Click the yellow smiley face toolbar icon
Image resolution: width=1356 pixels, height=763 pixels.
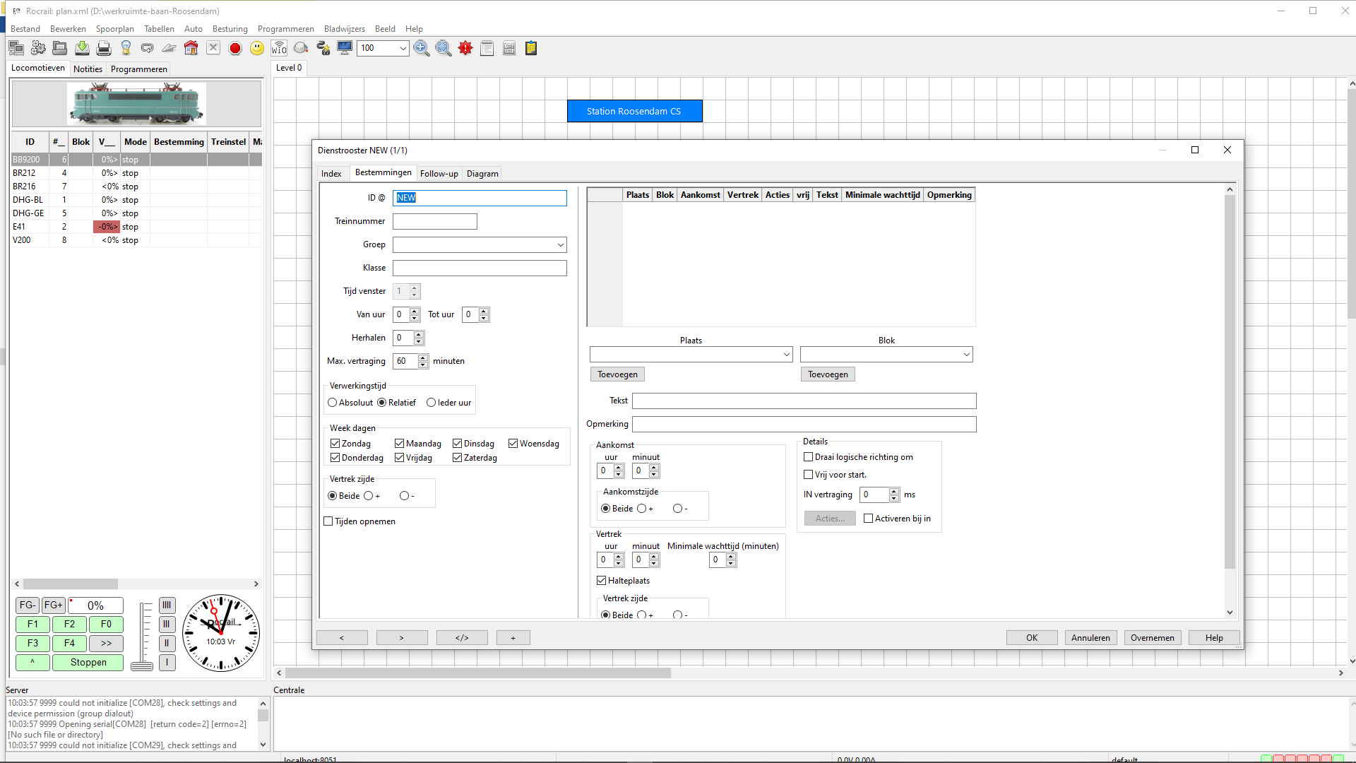pyautogui.click(x=257, y=48)
